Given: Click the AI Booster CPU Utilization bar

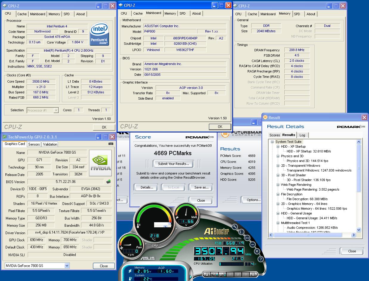Looking at the screenshot, I should pyautogui.click(x=231, y=264).
